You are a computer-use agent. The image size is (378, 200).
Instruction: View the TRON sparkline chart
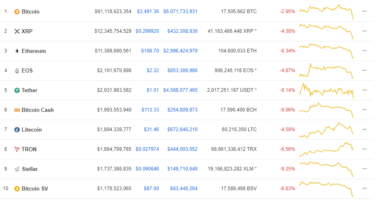pyautogui.click(x=326, y=150)
